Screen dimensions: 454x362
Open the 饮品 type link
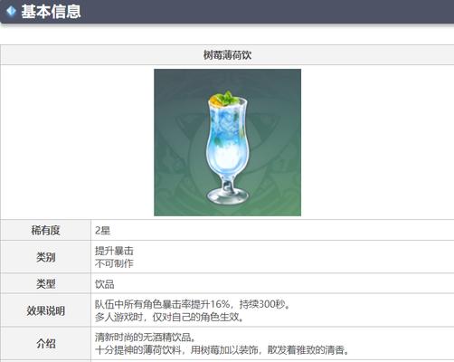tap(105, 284)
